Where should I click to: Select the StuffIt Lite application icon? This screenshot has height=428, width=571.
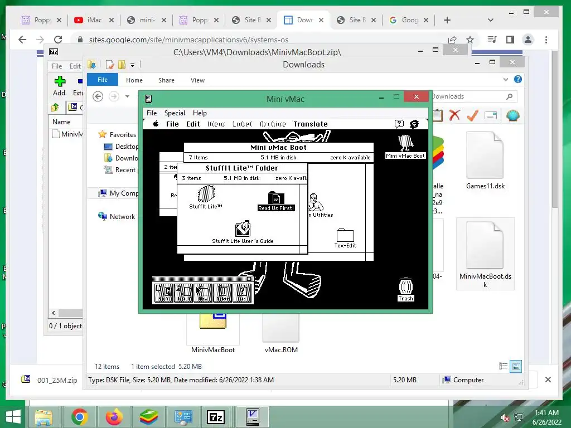206,197
